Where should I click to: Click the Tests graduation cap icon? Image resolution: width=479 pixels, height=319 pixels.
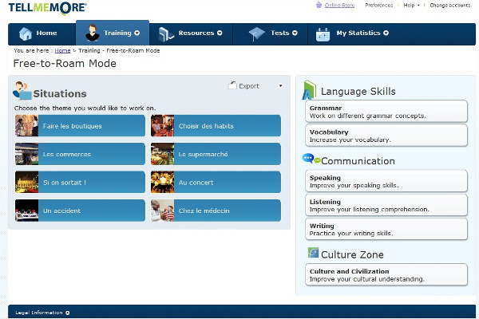point(256,33)
